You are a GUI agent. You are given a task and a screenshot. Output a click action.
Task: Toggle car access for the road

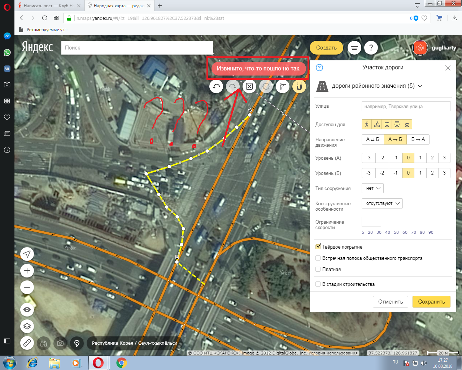pyautogui.click(x=407, y=124)
